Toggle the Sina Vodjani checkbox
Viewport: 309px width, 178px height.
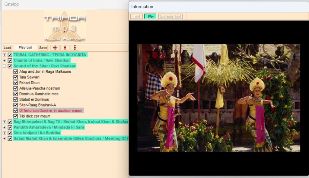(10, 133)
